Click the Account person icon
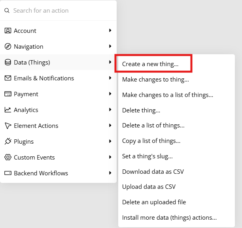 pos(8,31)
